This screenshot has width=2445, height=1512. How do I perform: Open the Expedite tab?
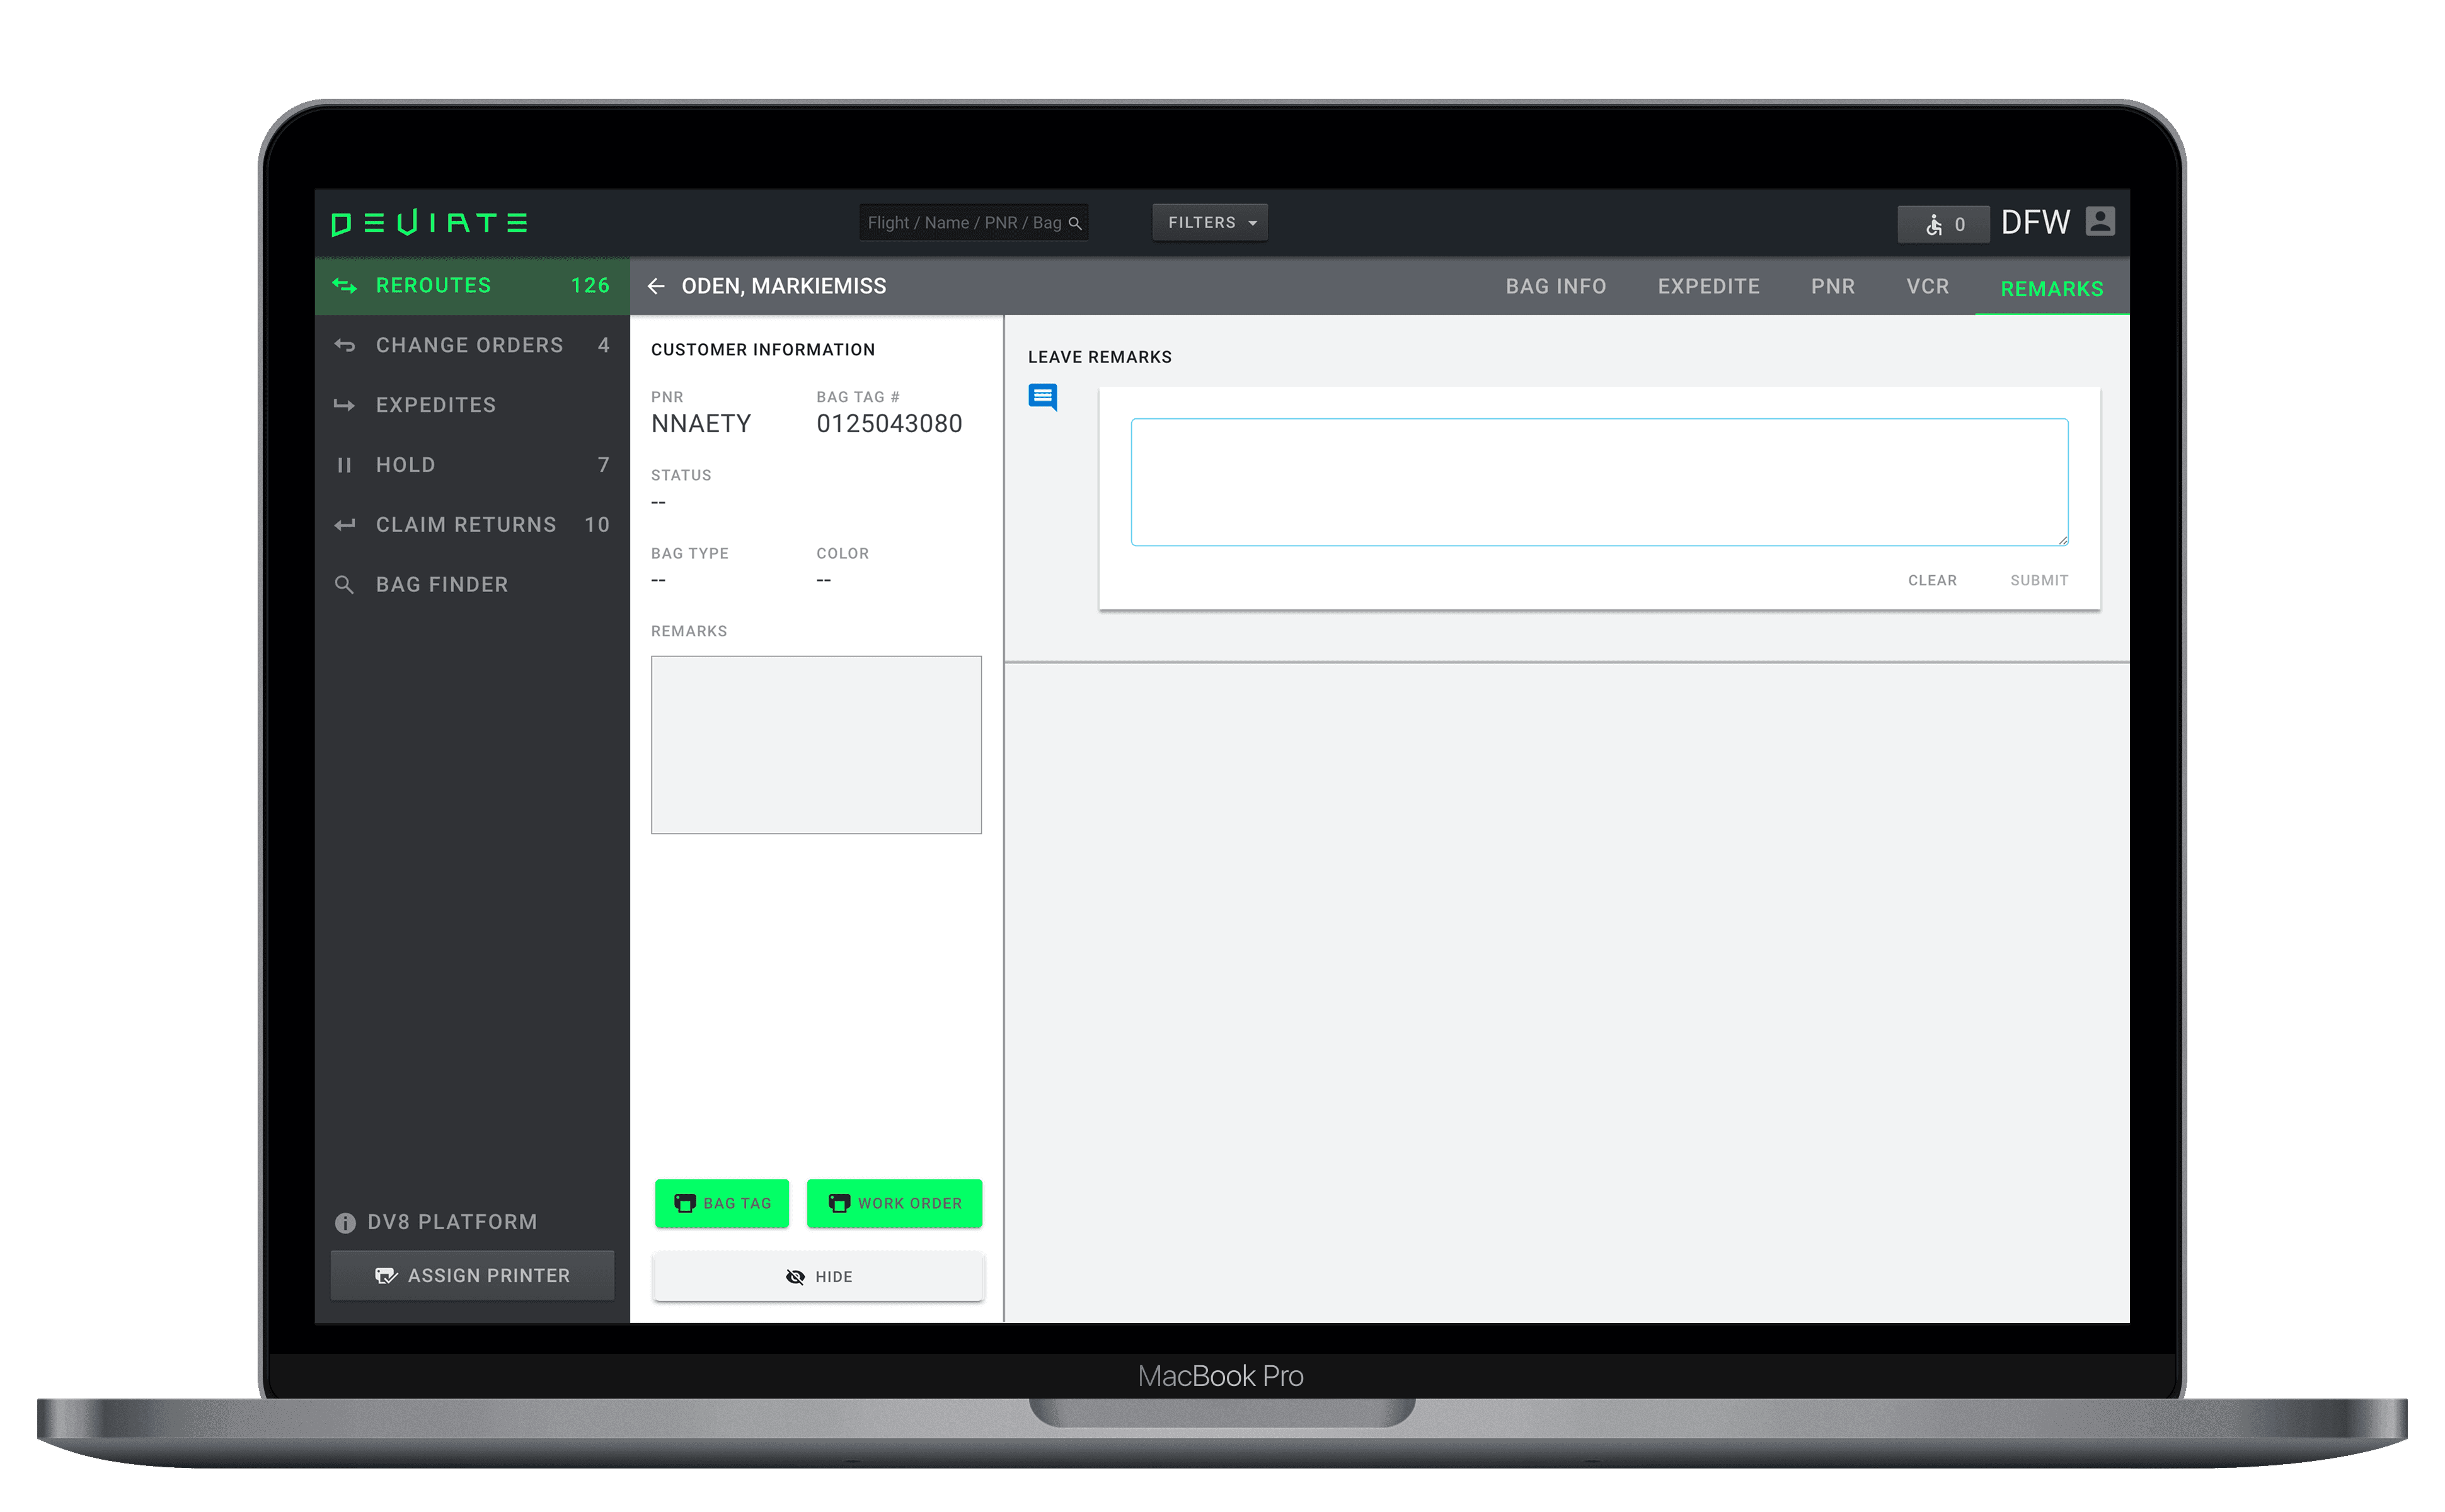(x=1708, y=287)
